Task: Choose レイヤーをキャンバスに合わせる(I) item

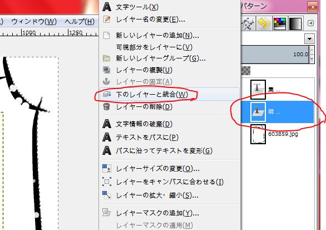Action: tap(170, 182)
